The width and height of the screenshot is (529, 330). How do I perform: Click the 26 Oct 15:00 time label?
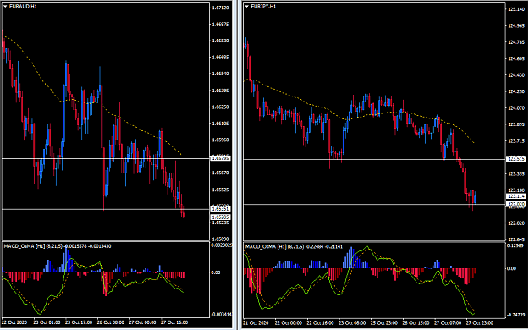(416, 323)
